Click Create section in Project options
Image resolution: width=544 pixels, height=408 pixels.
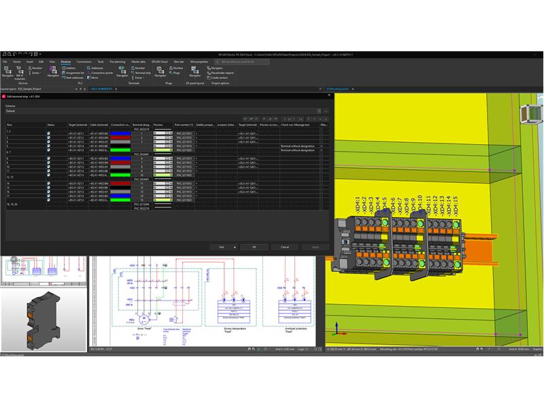(218, 78)
